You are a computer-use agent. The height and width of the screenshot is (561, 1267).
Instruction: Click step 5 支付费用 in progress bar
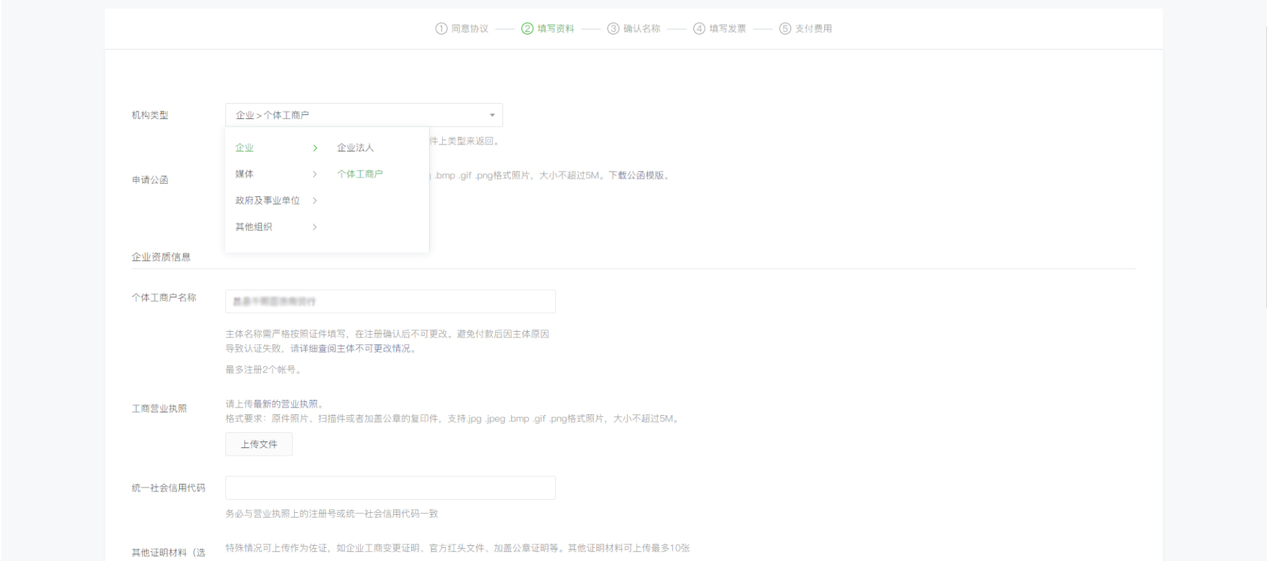[x=806, y=28]
